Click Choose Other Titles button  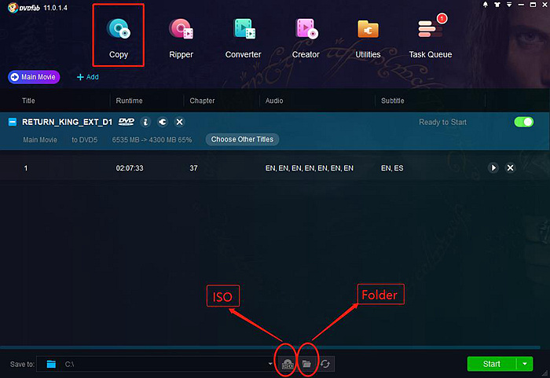[x=242, y=139]
